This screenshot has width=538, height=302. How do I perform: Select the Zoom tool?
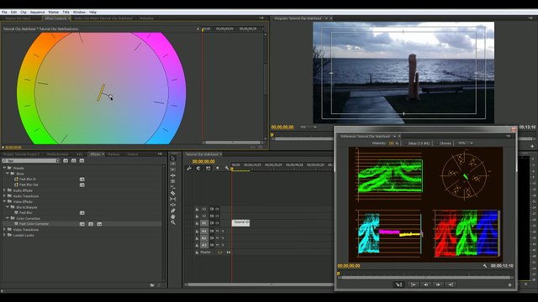click(173, 222)
